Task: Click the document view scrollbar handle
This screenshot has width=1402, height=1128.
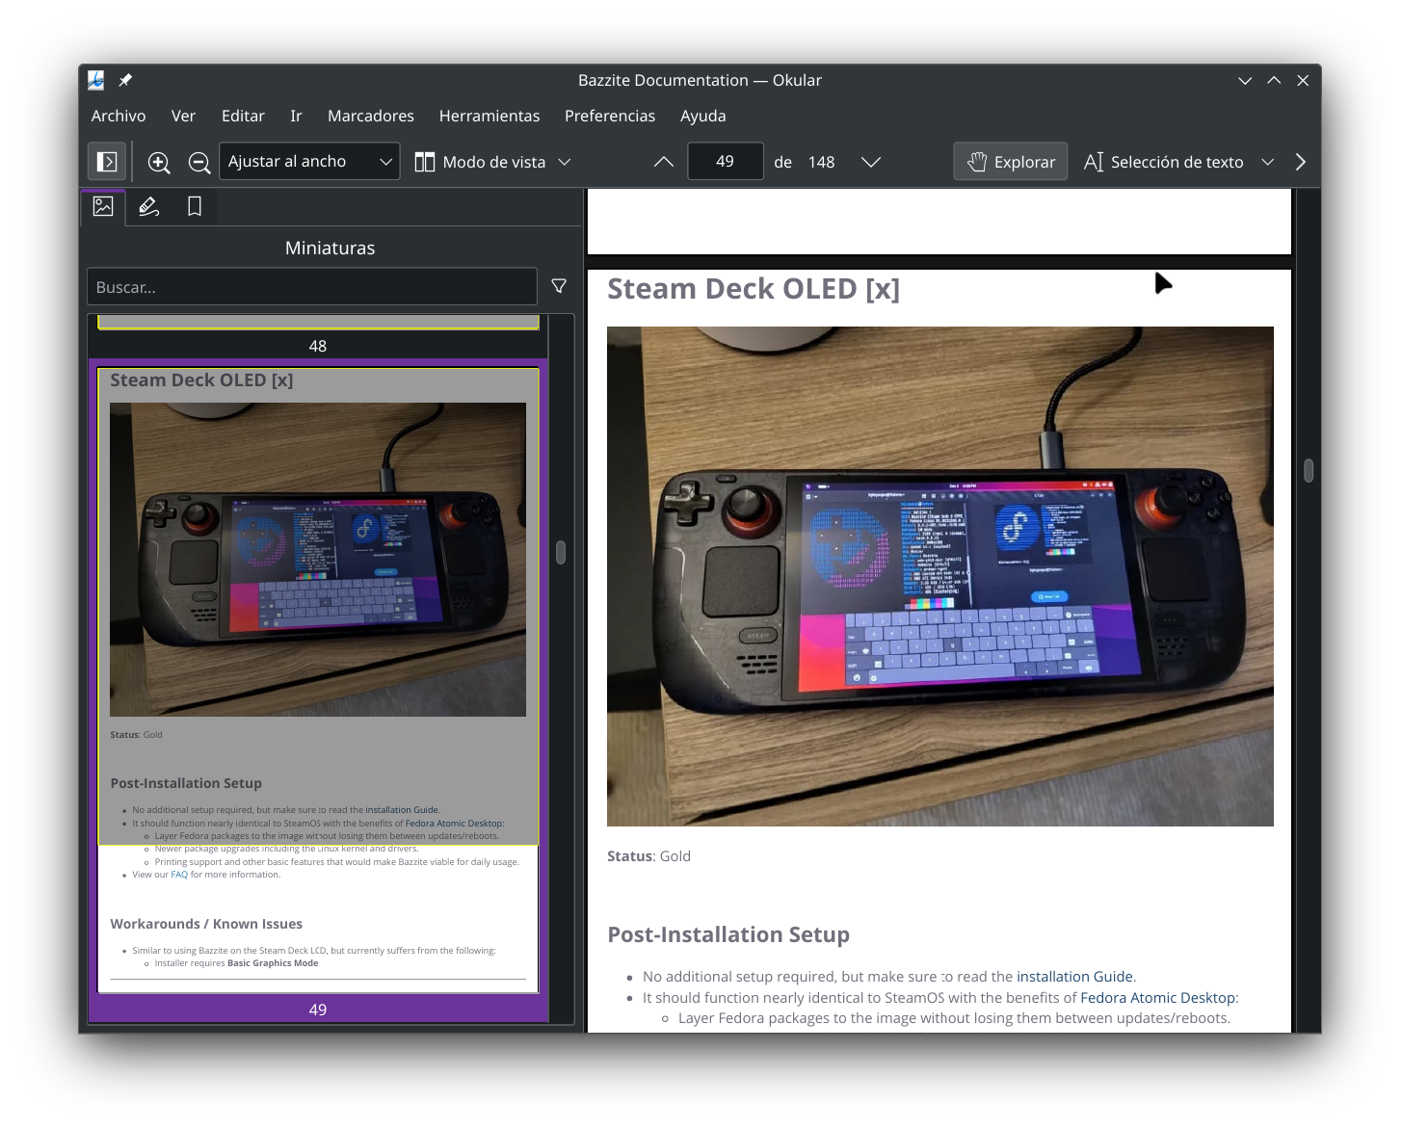Action: tap(1309, 470)
